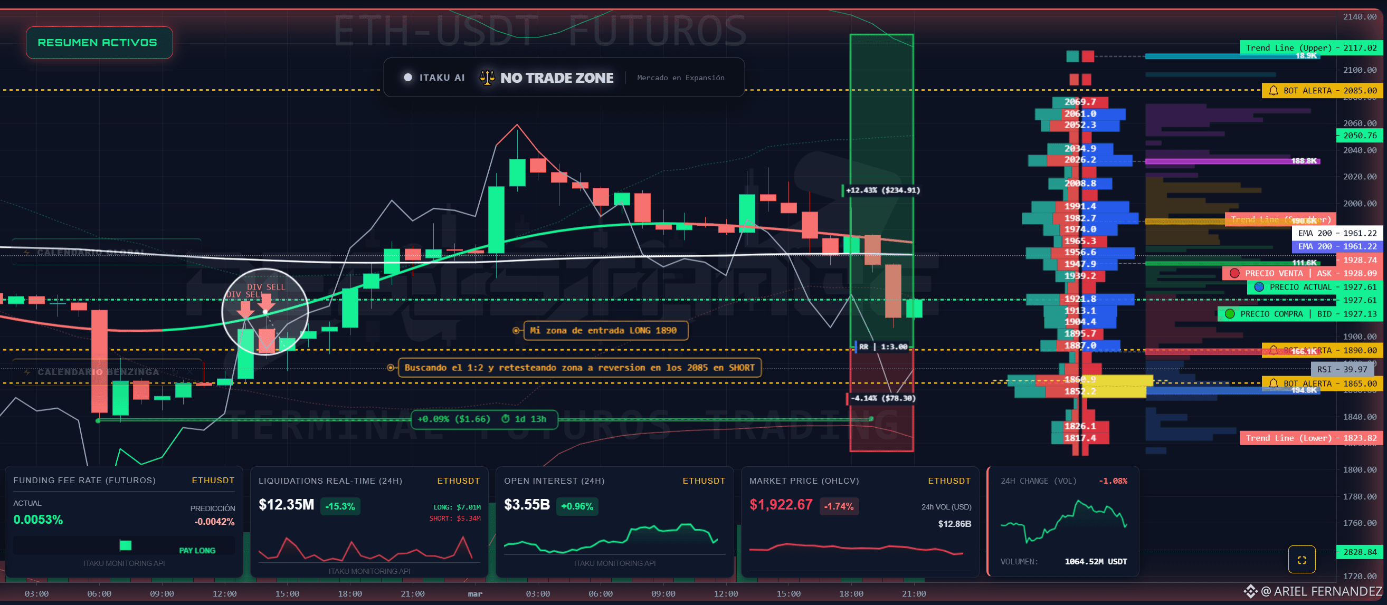Click the funding rate value 0.0053%
This screenshot has height=605, width=1387.
tap(38, 520)
